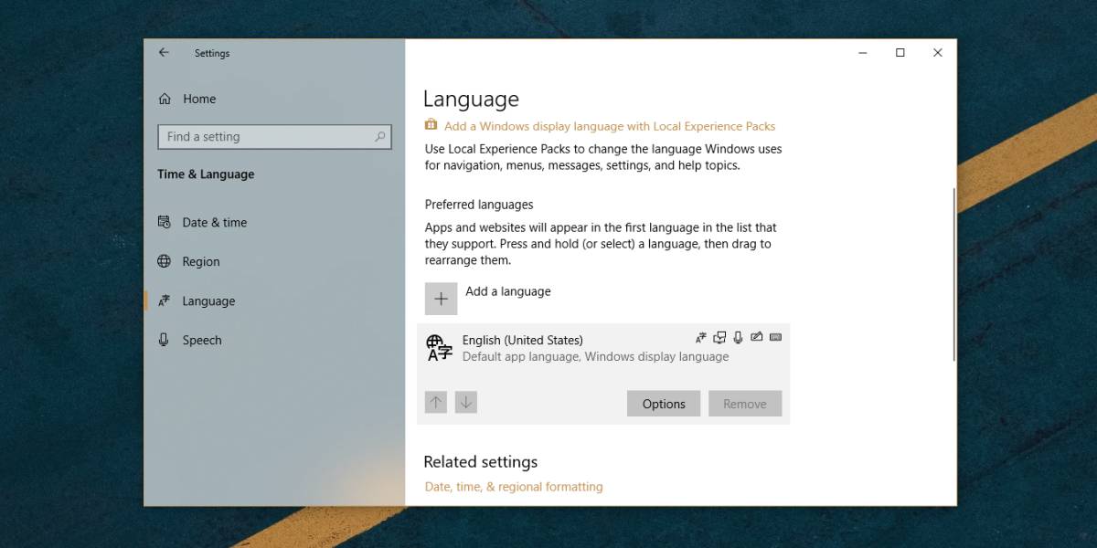Follow the Local Experience Packs link
Screen dimensions: 1097x548
[610, 126]
